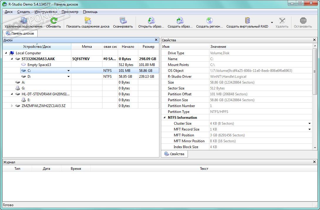320x210 pixels.
Task: Switch to the Панель дисков tab
Action: [x=20, y=33]
